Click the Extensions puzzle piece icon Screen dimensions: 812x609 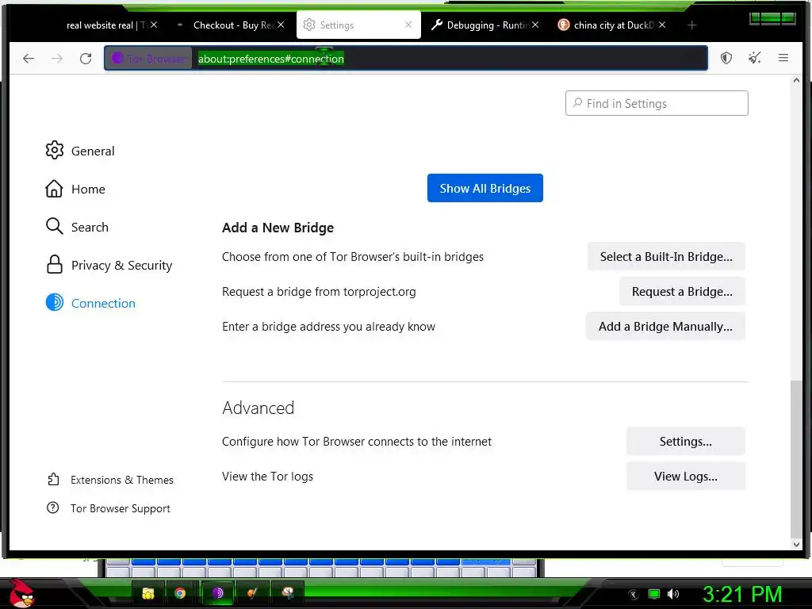53,480
